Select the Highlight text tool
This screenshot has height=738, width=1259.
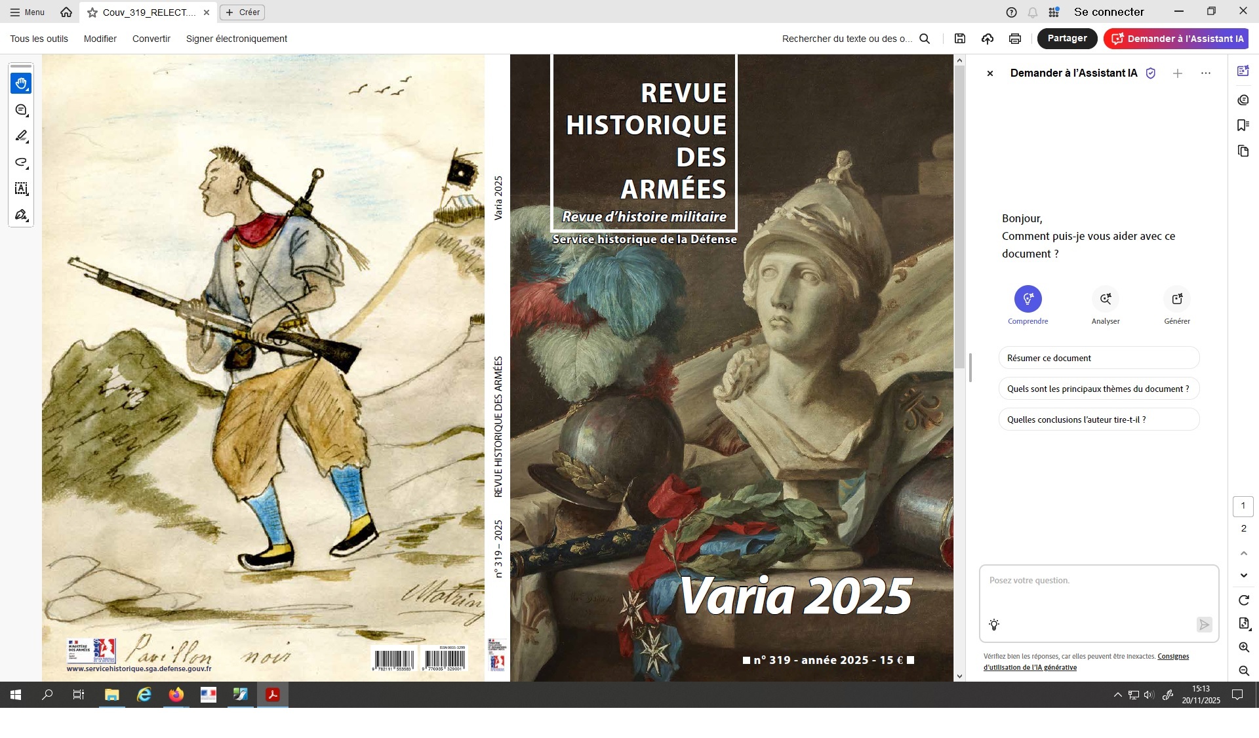tap(20, 136)
